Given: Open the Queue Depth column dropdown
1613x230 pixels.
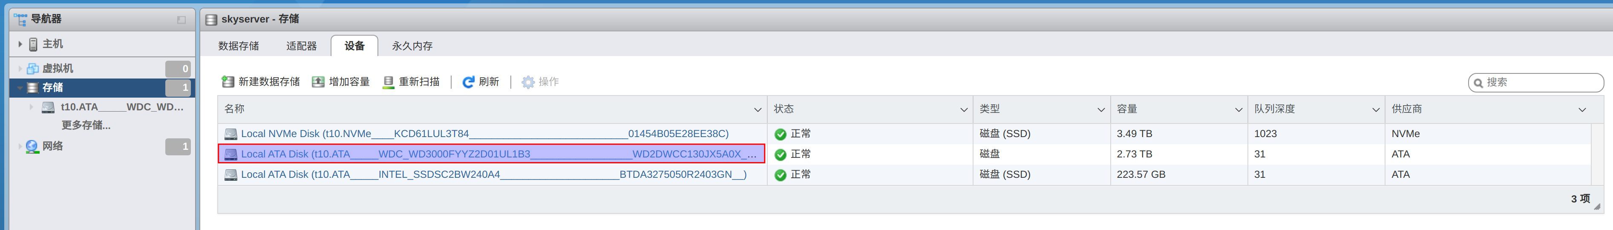Looking at the screenshot, I should (x=1376, y=110).
